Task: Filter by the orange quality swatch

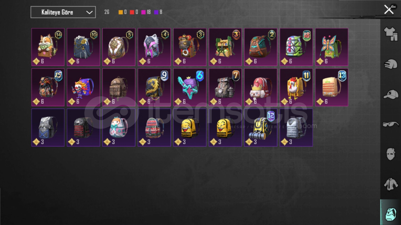Action: (x=121, y=12)
